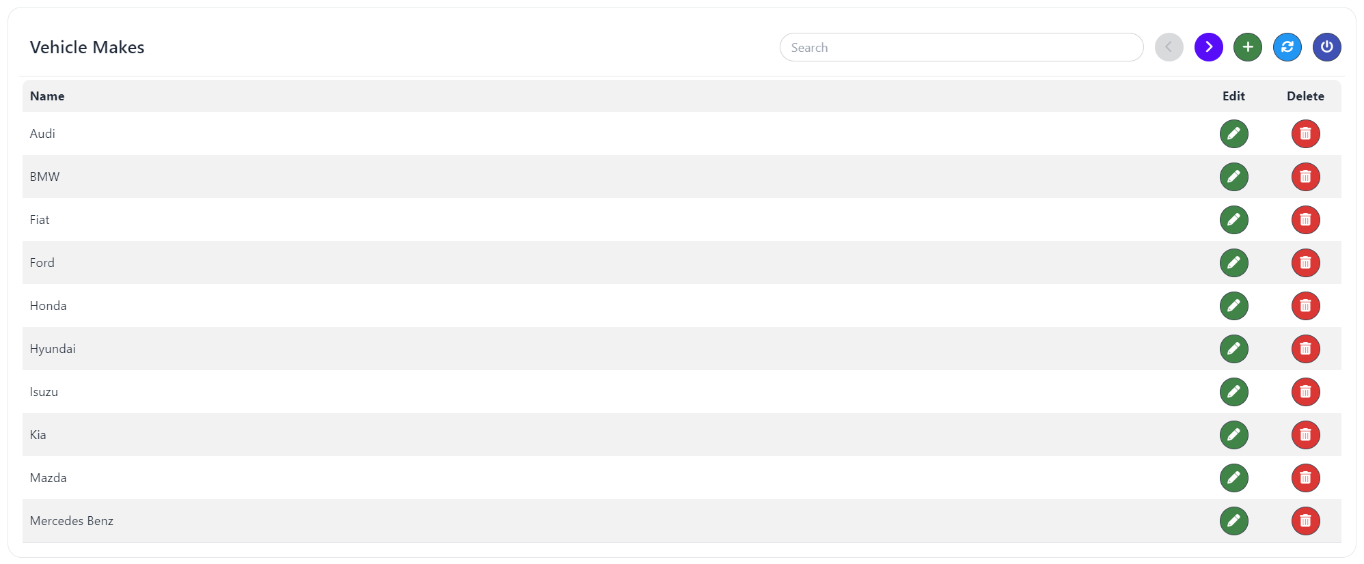The image size is (1364, 564).
Task: Click the Name column header
Action: (47, 96)
